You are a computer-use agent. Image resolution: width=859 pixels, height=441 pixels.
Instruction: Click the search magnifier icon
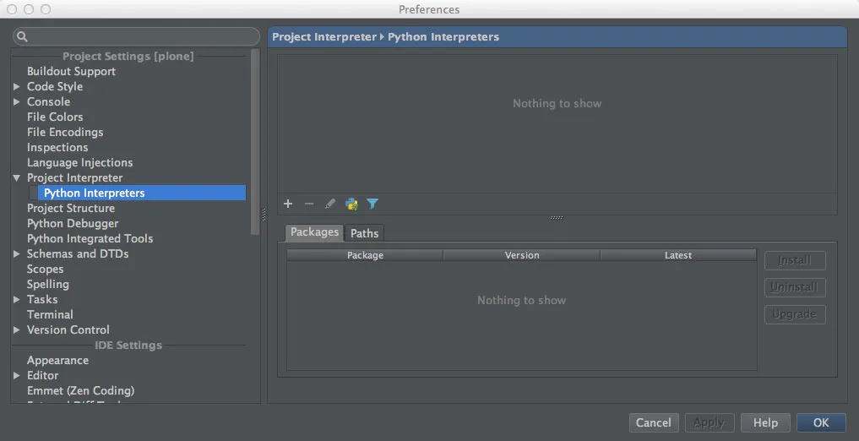pyautogui.click(x=22, y=36)
